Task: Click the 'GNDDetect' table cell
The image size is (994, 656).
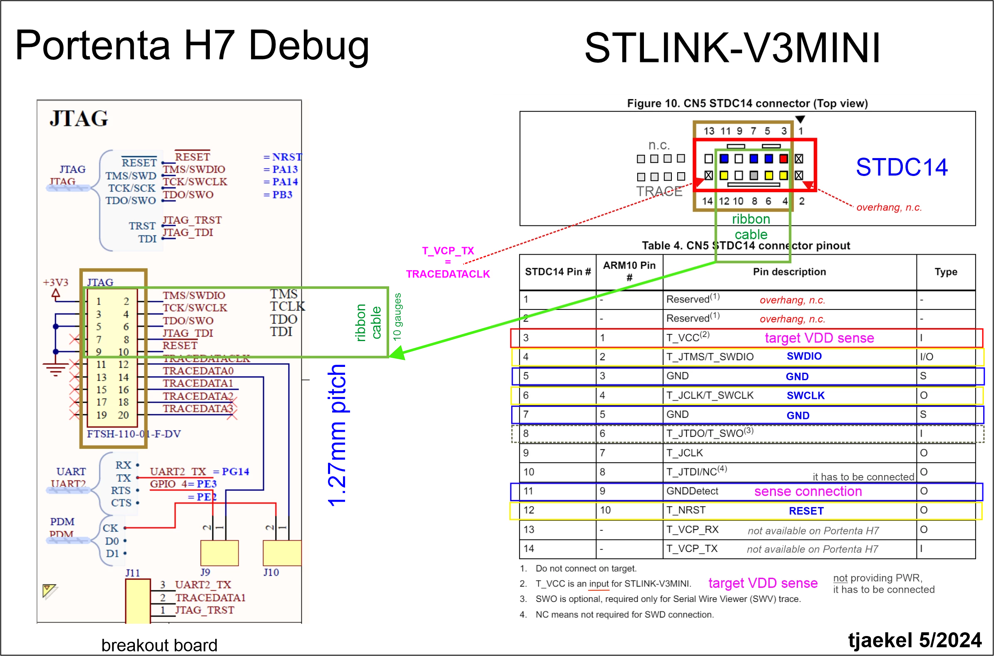Action: tap(692, 491)
